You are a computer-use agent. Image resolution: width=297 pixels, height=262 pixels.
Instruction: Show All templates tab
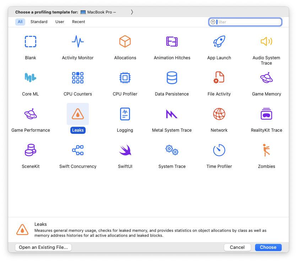(20, 22)
